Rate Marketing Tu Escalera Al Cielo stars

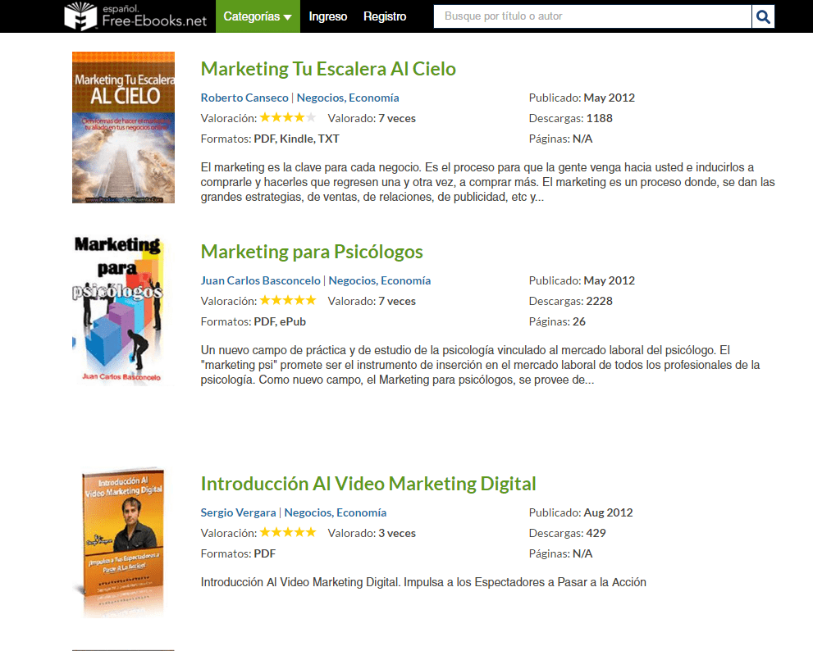288,118
